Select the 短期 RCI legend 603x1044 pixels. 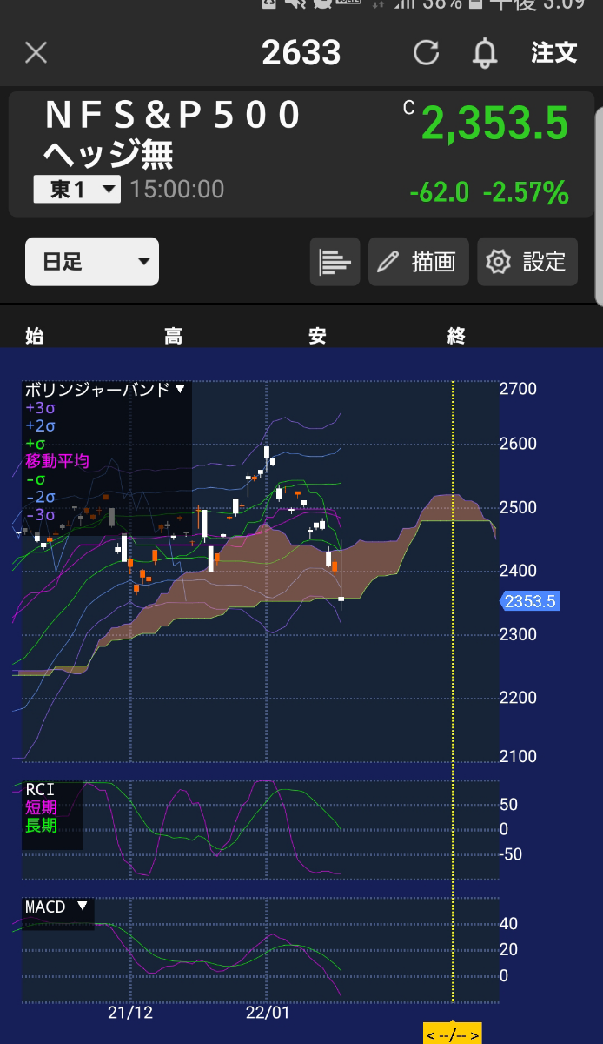(x=41, y=807)
